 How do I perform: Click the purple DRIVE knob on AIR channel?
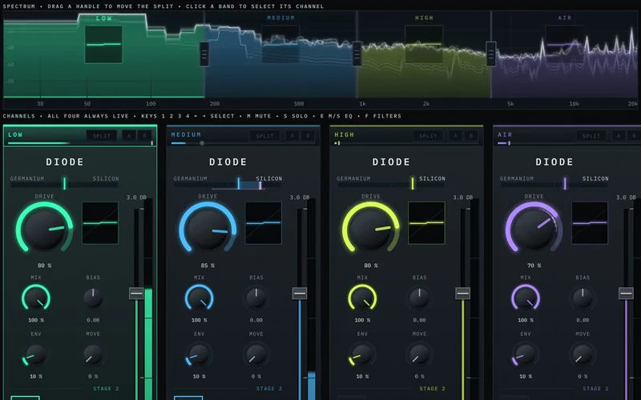pos(534,230)
